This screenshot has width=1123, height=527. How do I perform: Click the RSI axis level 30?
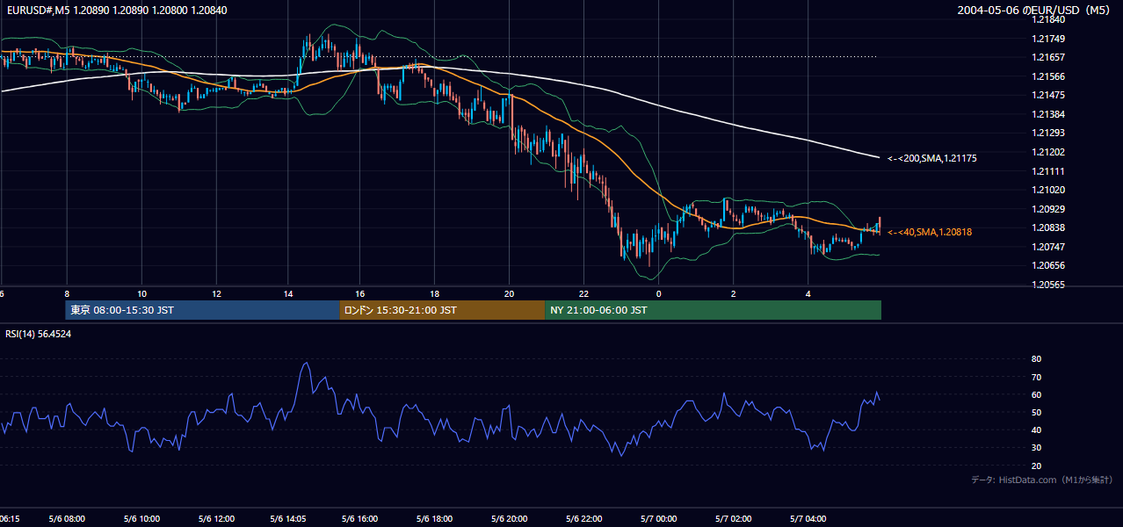(1036, 448)
